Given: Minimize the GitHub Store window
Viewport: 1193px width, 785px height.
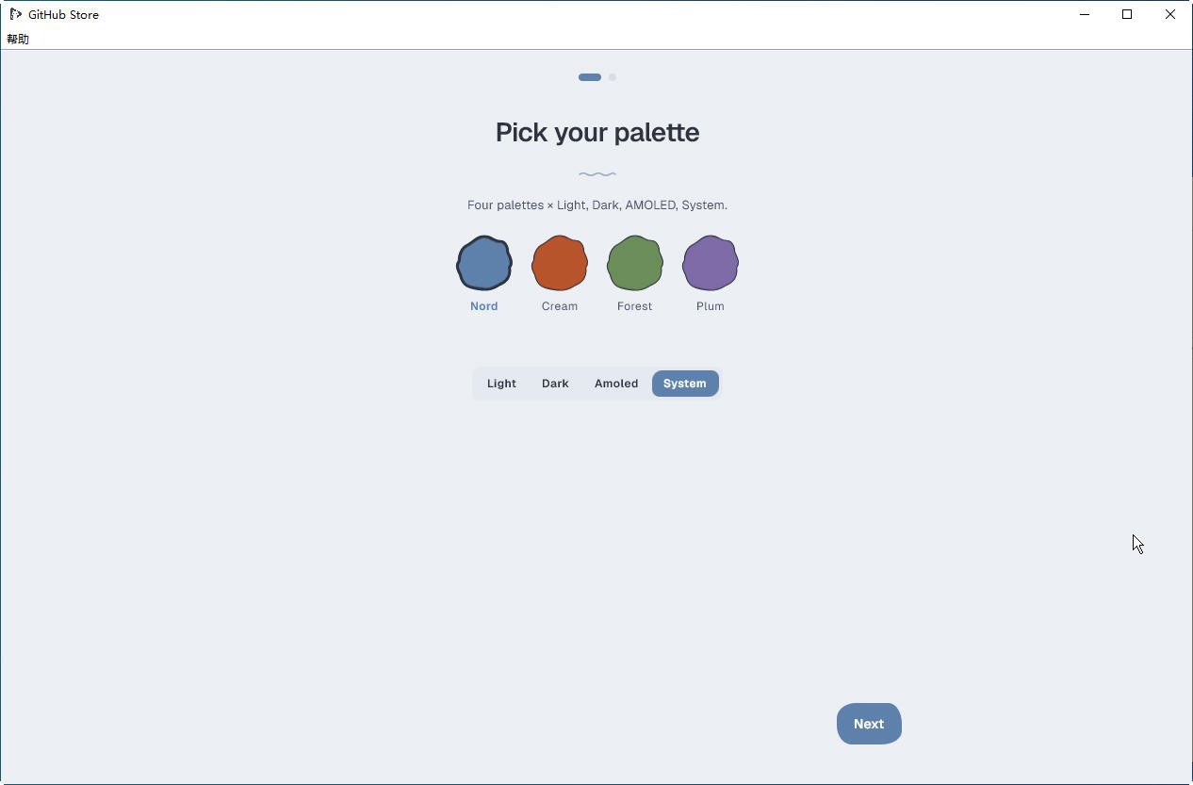Looking at the screenshot, I should pos(1085,14).
